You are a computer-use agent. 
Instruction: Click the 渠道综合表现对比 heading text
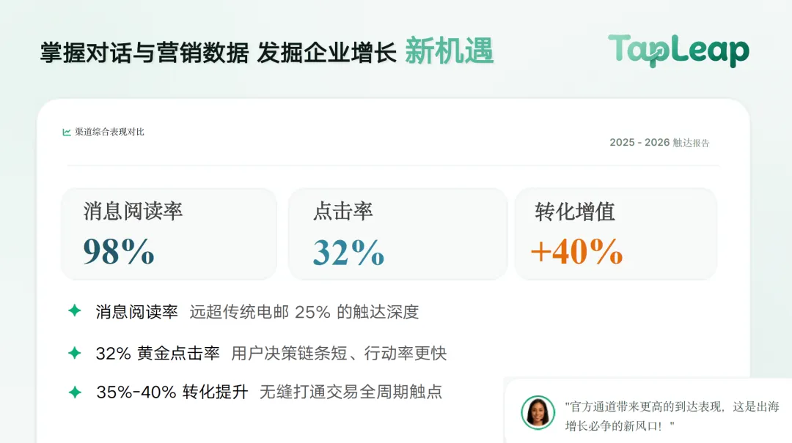[x=109, y=133]
